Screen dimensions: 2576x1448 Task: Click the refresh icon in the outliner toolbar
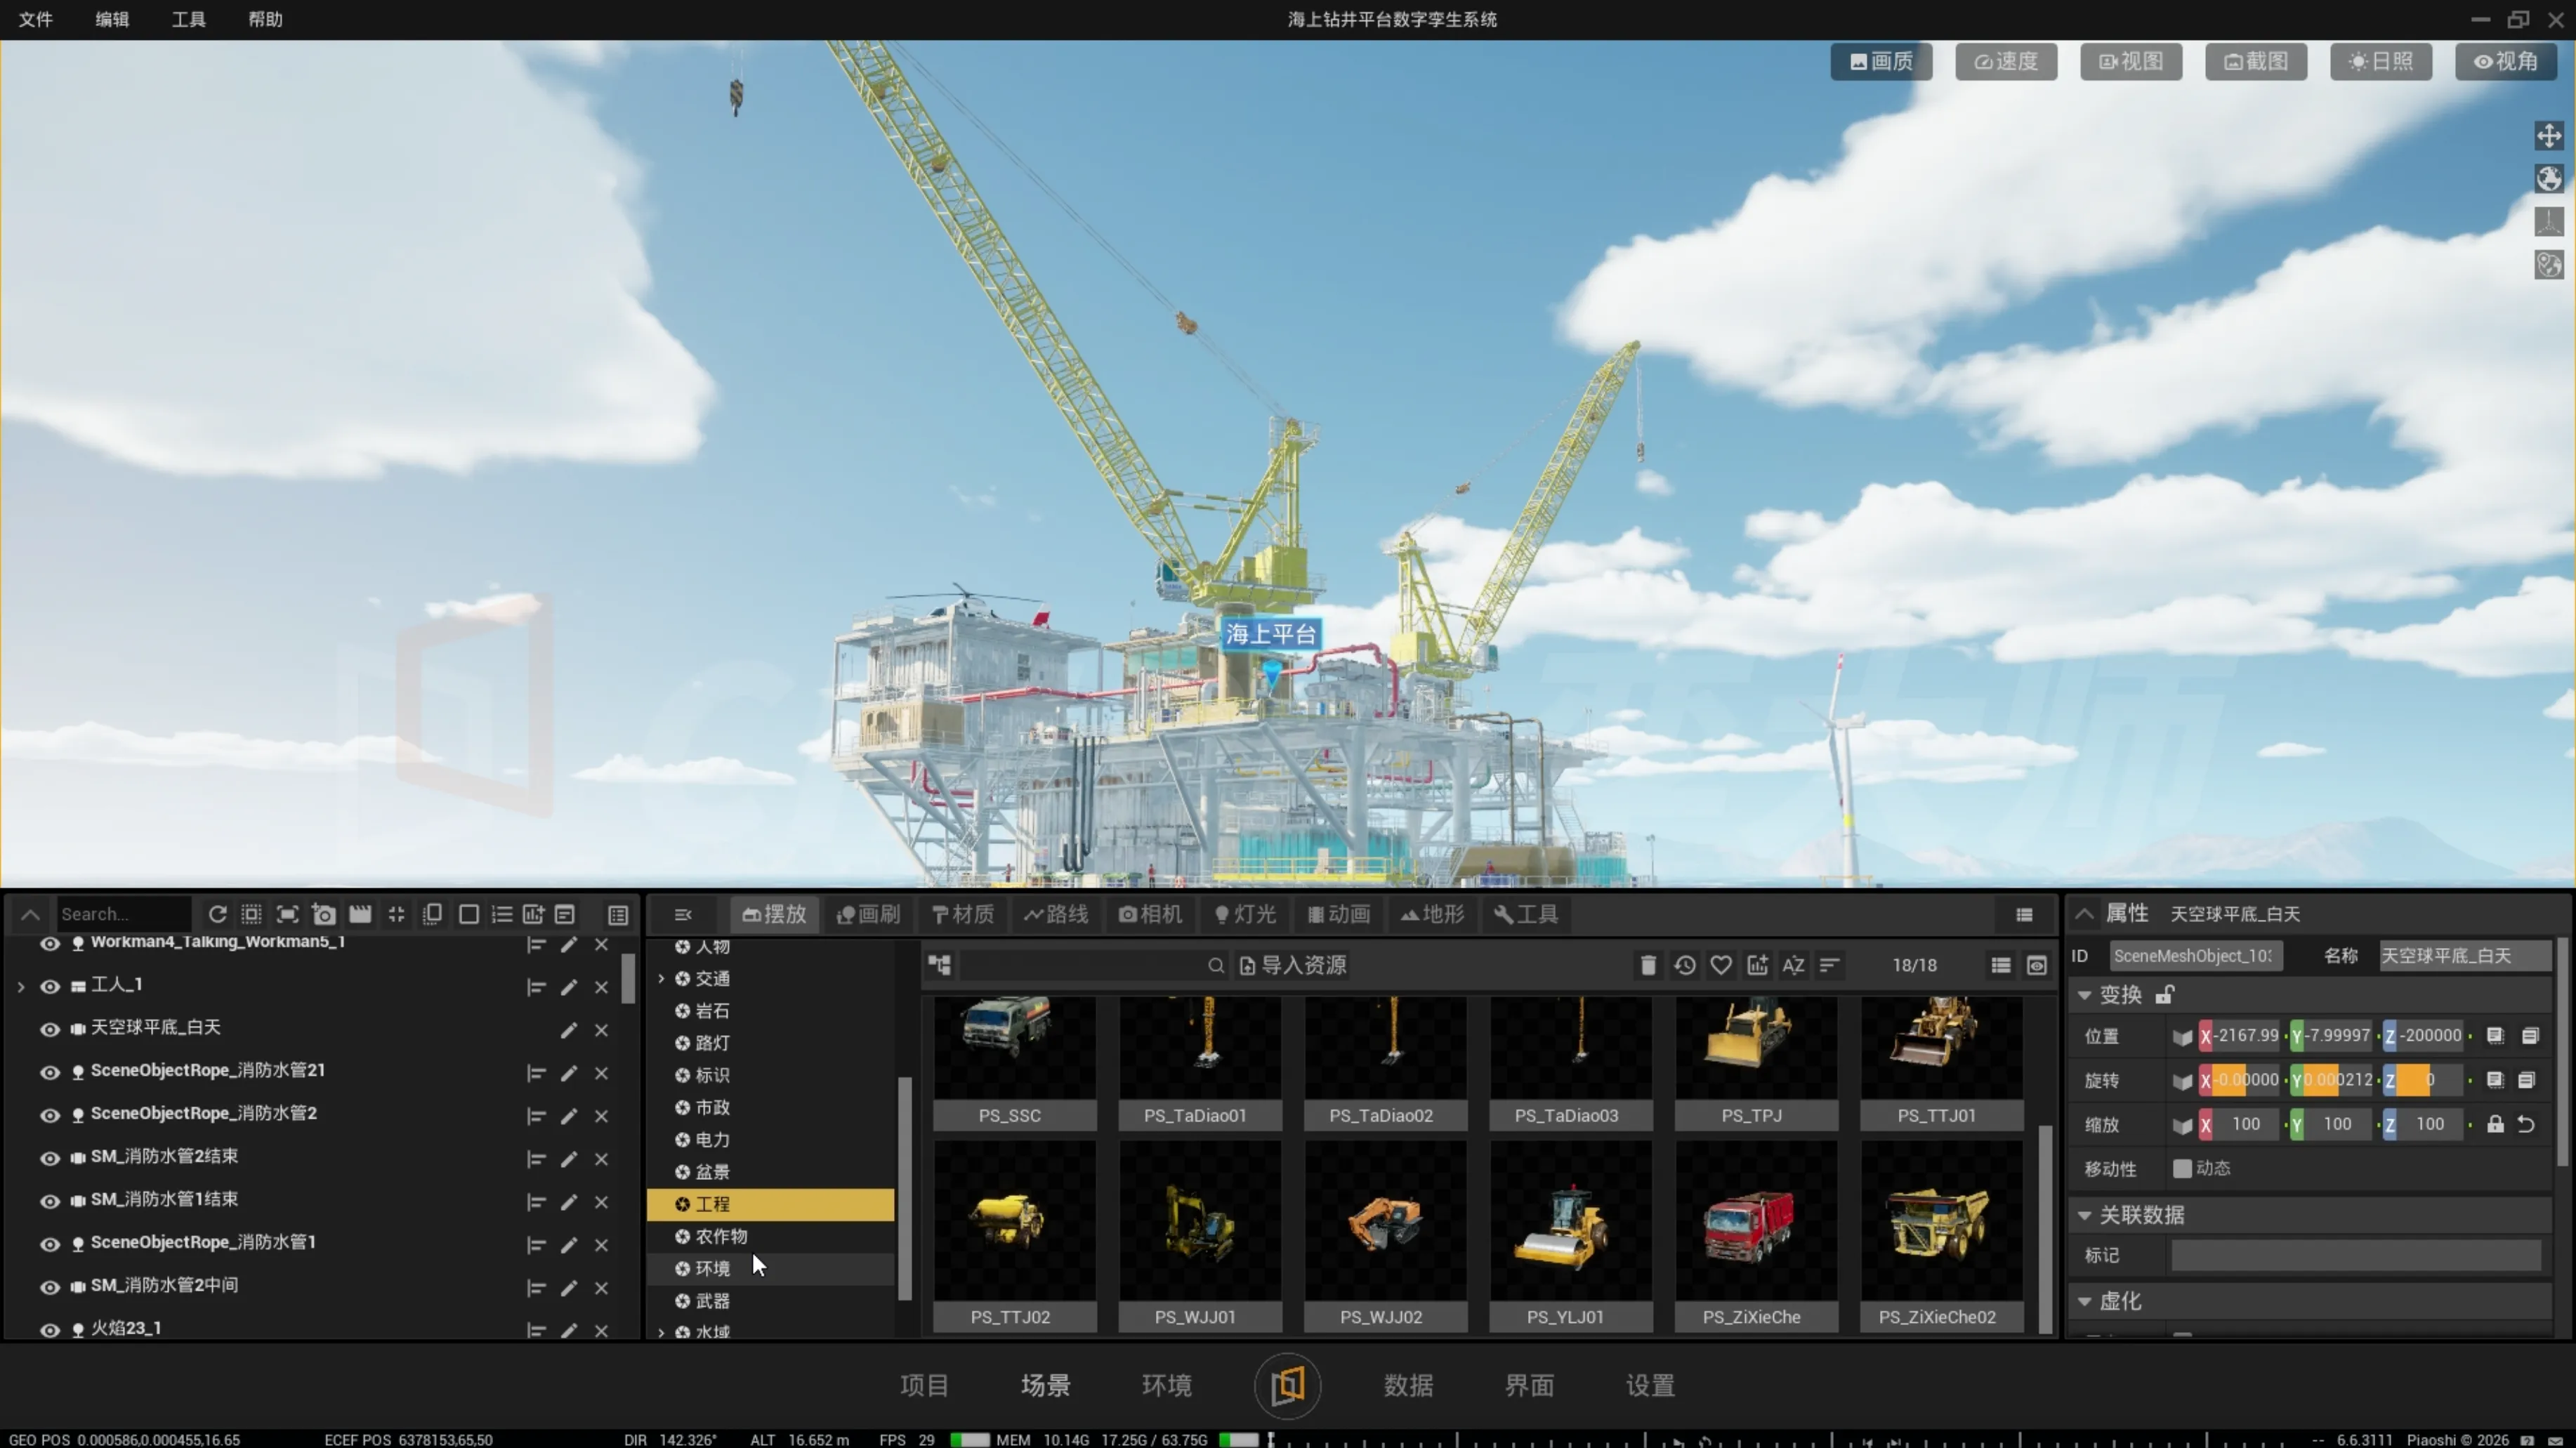(x=217, y=914)
